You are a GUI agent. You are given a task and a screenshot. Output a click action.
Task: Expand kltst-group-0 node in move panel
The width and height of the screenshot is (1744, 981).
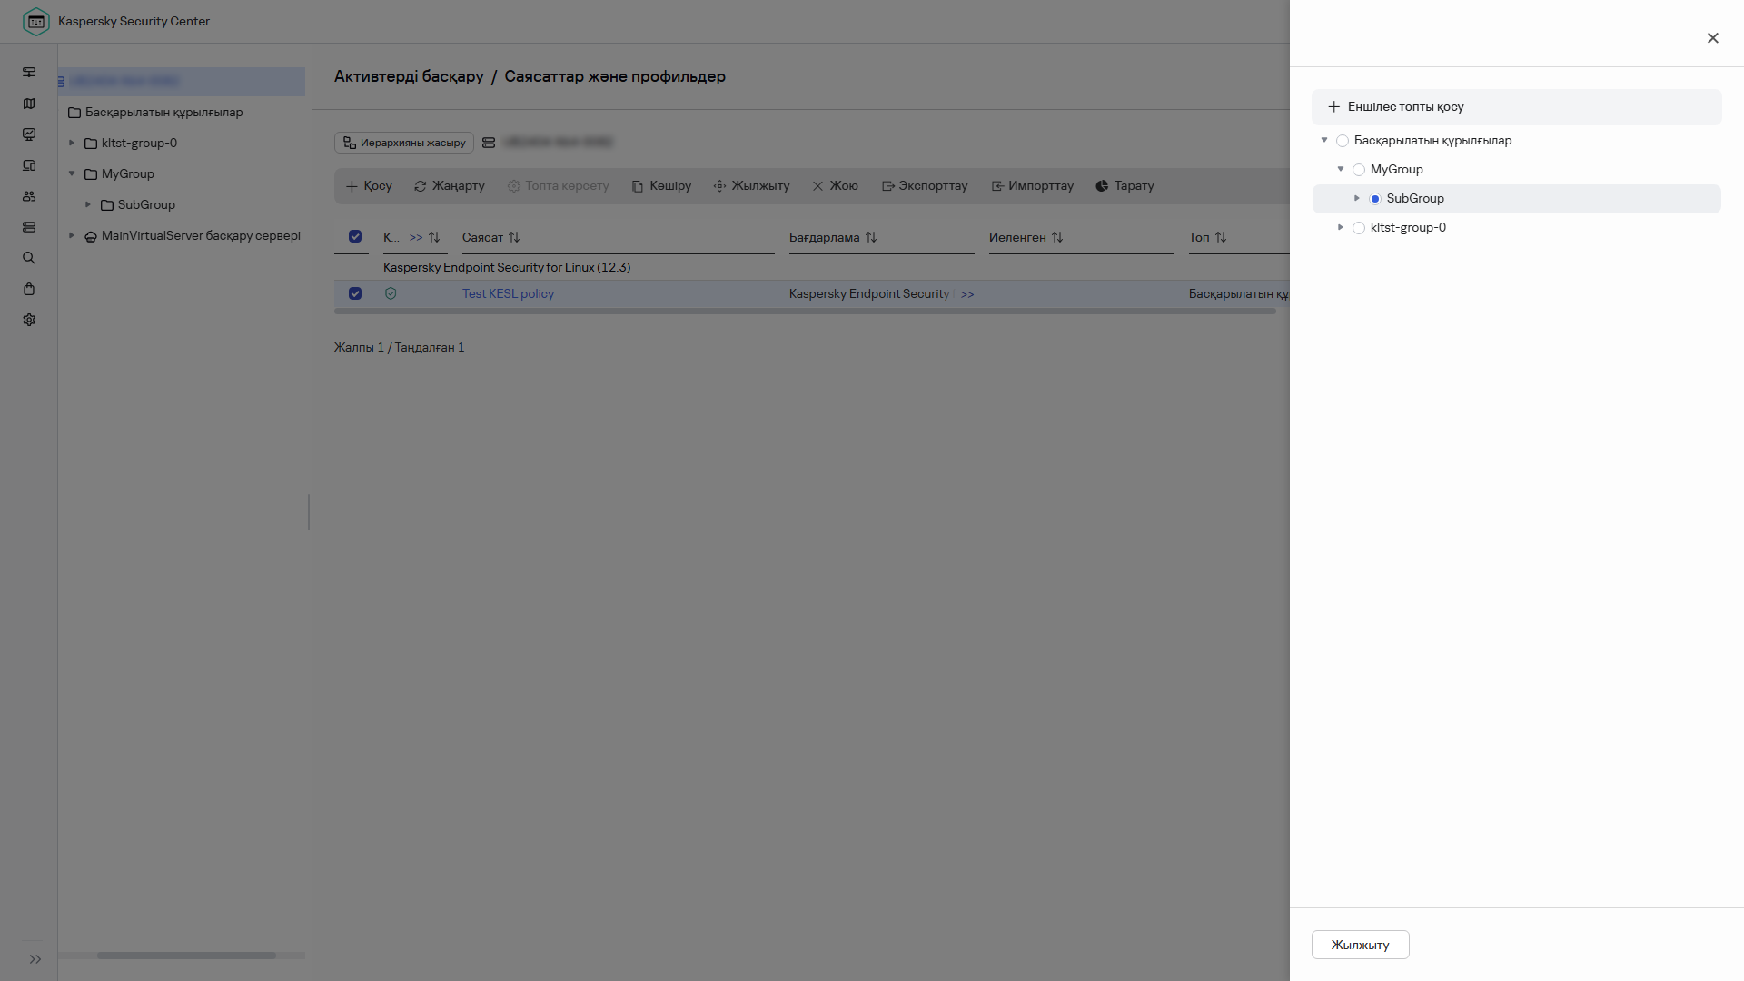(1341, 227)
